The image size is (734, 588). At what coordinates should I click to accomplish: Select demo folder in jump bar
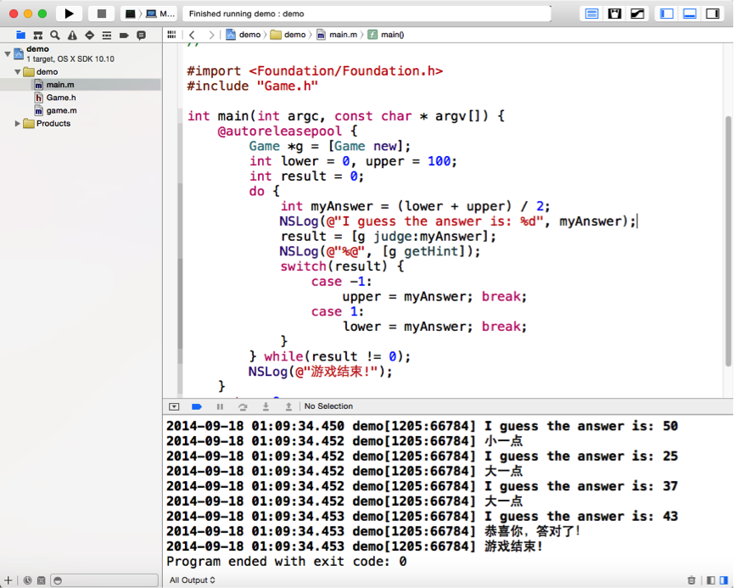click(x=289, y=35)
